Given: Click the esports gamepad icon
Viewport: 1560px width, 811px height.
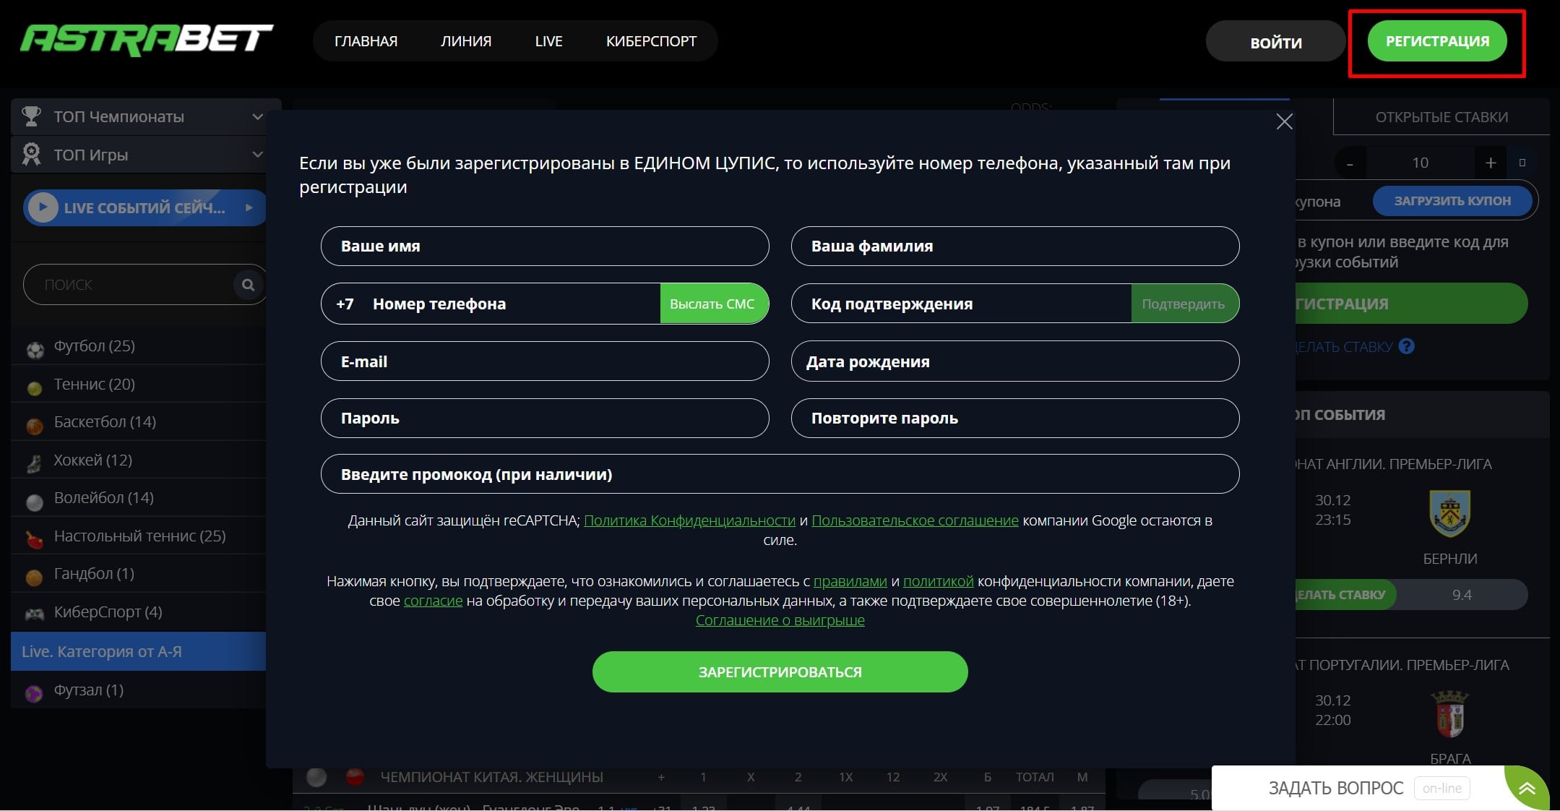Looking at the screenshot, I should point(34,614).
